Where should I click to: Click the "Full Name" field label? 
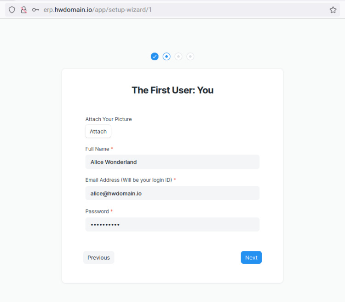coord(97,149)
